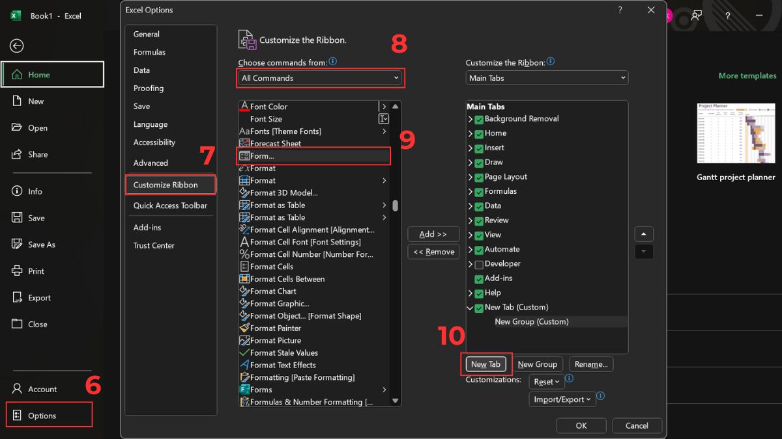Click the Add >> button

coord(433,233)
